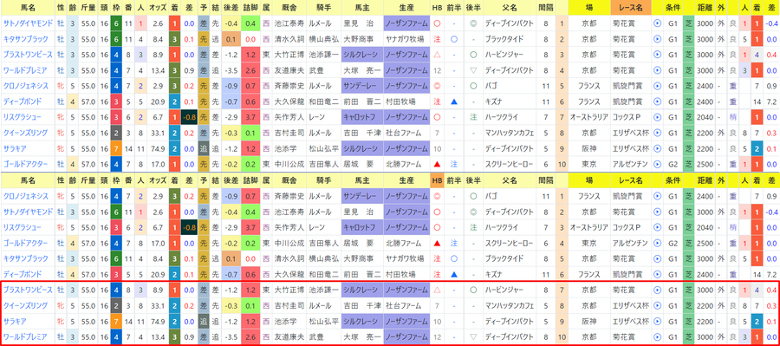Viewport: 780px width, 346px height.
Task: Click play icon in lower table クロノジェネシス row
Action: click(657, 196)
